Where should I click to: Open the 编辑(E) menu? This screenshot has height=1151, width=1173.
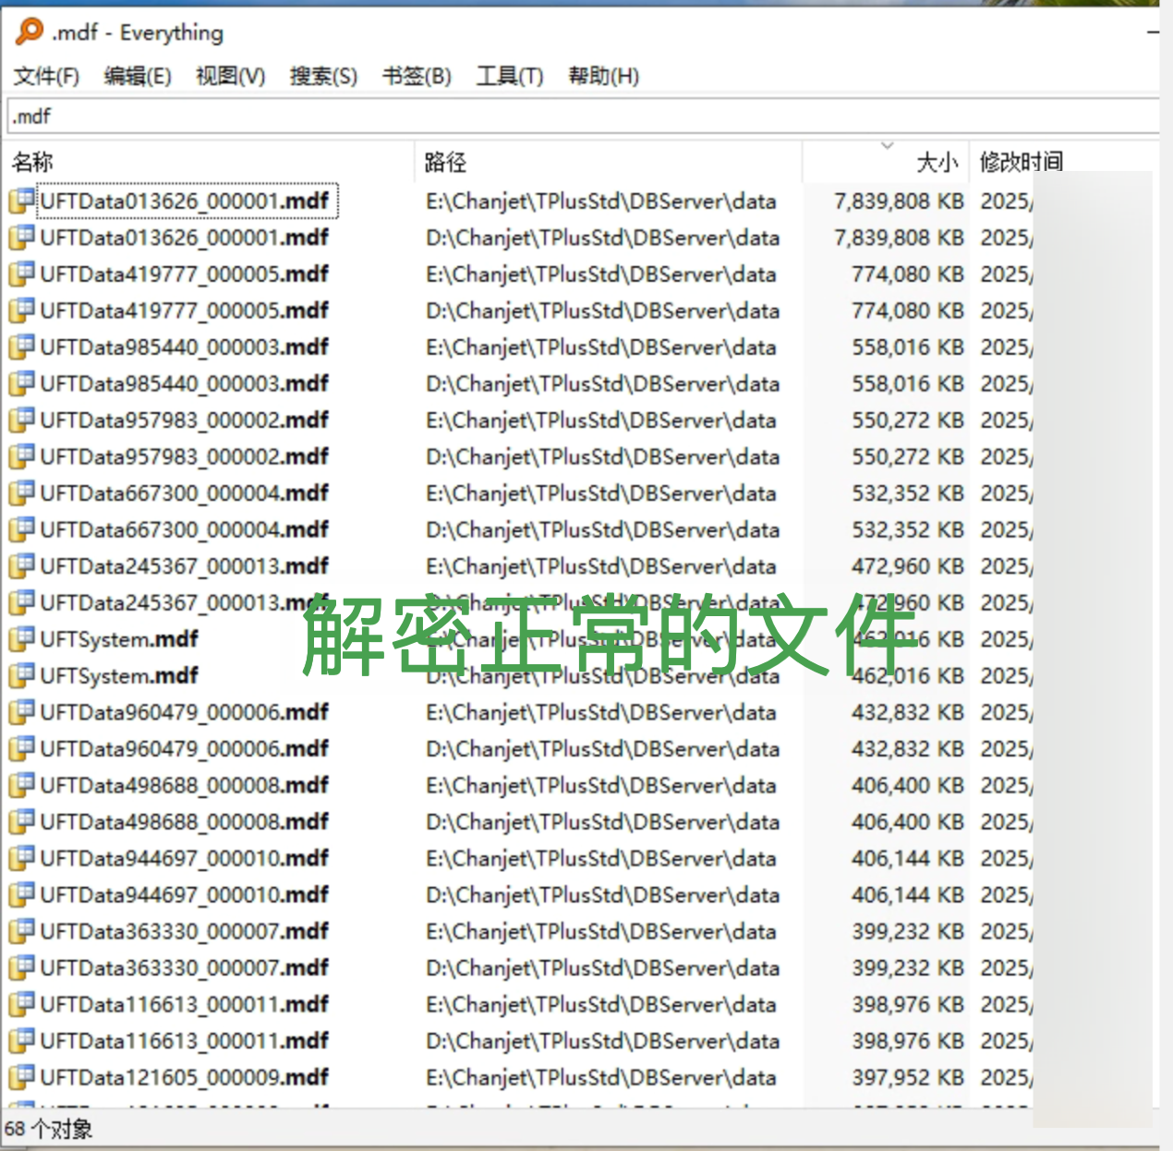tap(138, 76)
